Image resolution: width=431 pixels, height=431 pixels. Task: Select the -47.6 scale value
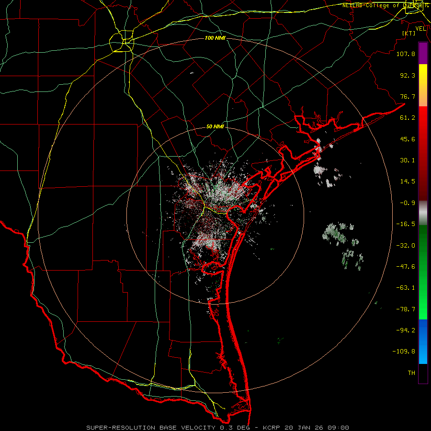[406, 267]
